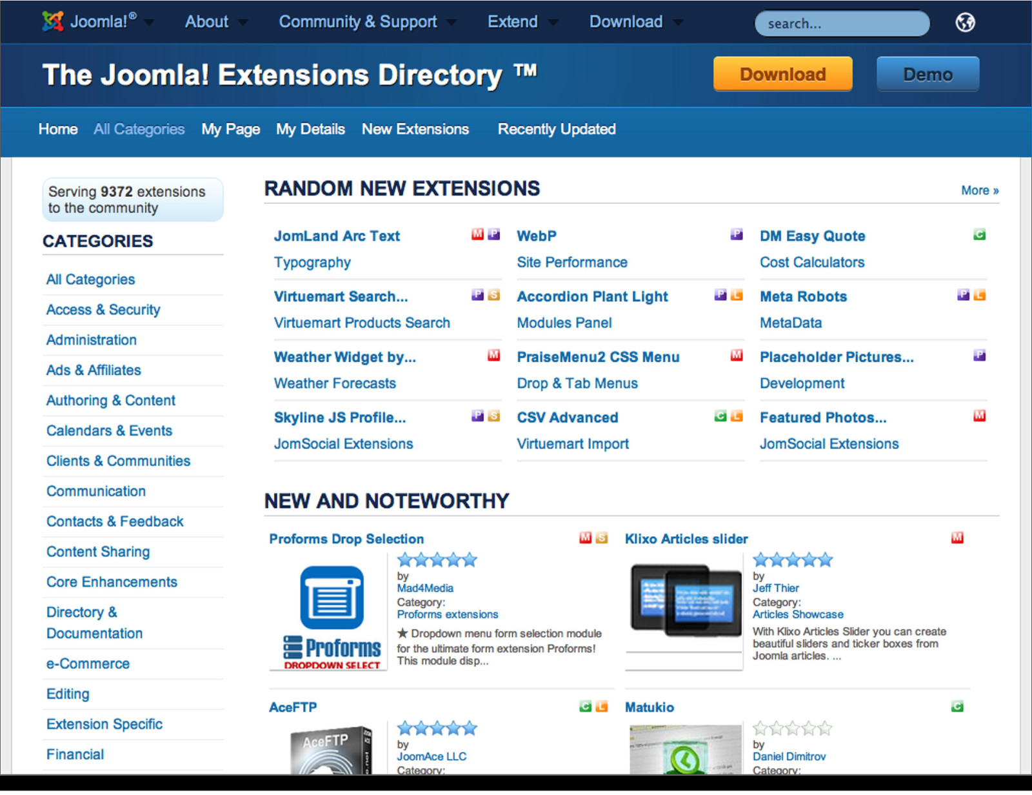Open the Authoring & Content category

coord(111,401)
